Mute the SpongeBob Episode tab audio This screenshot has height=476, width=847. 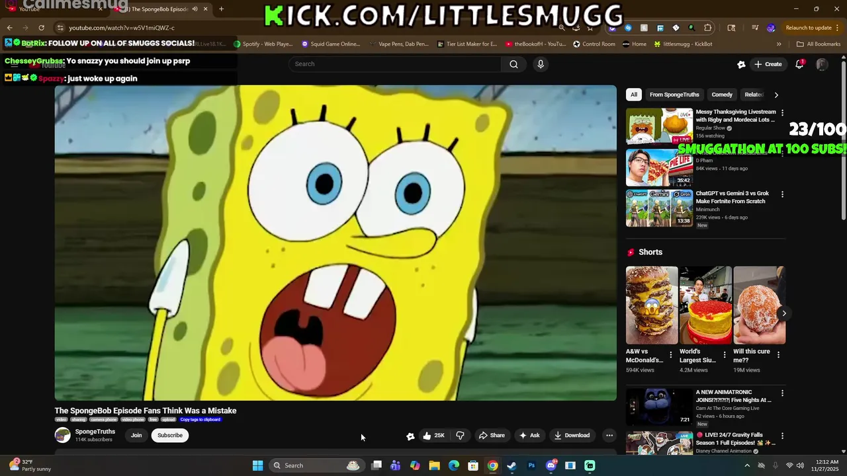click(195, 9)
